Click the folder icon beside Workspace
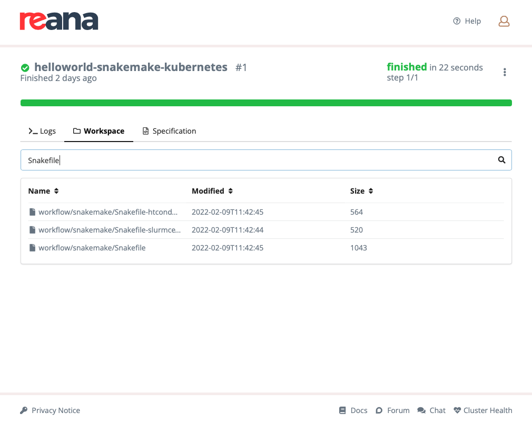This screenshot has width=532, height=422. 77,131
